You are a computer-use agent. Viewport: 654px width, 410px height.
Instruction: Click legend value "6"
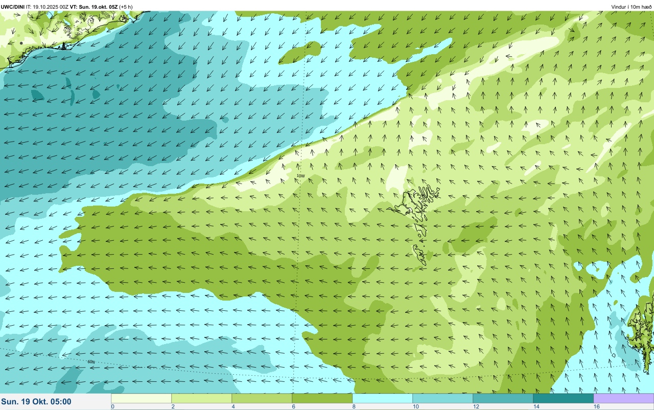293,406
